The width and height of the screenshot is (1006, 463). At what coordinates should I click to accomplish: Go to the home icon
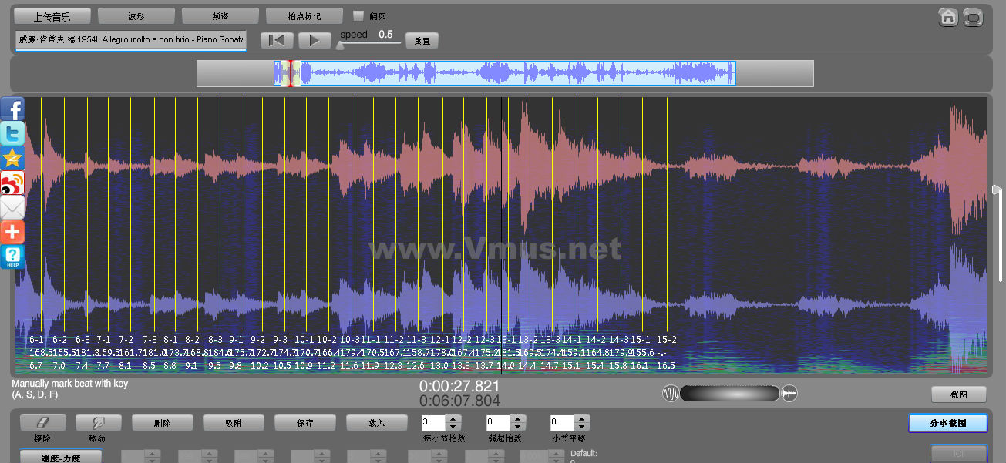pos(947,17)
